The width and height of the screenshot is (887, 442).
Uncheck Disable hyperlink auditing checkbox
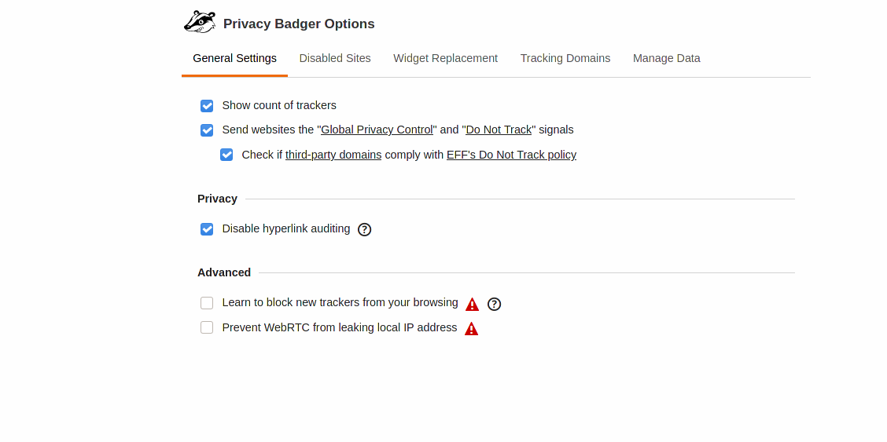coord(207,229)
